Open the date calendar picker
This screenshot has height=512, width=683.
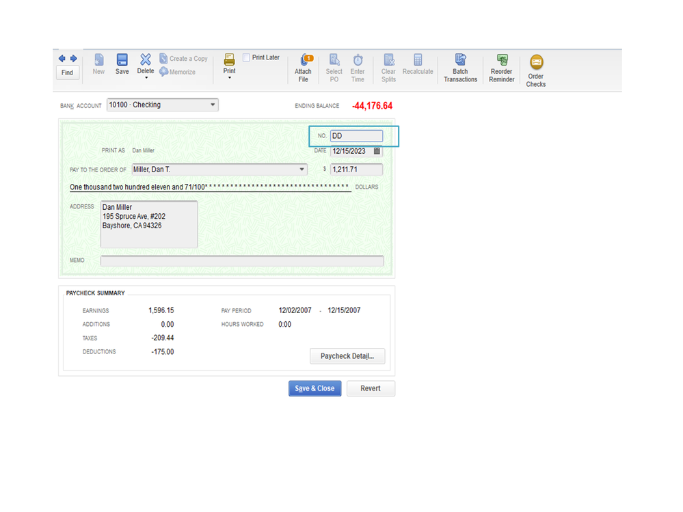click(x=377, y=151)
